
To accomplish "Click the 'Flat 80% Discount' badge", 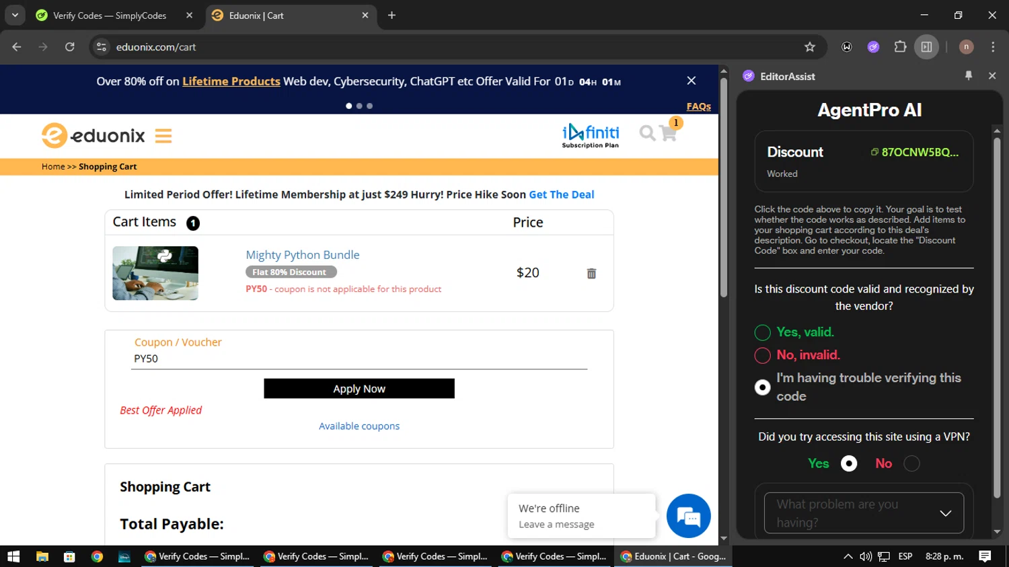I will (x=291, y=272).
